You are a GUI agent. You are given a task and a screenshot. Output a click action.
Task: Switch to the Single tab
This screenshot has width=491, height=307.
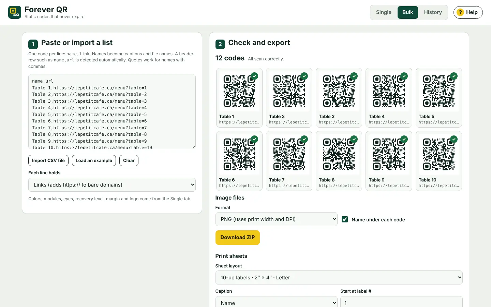pyautogui.click(x=384, y=12)
